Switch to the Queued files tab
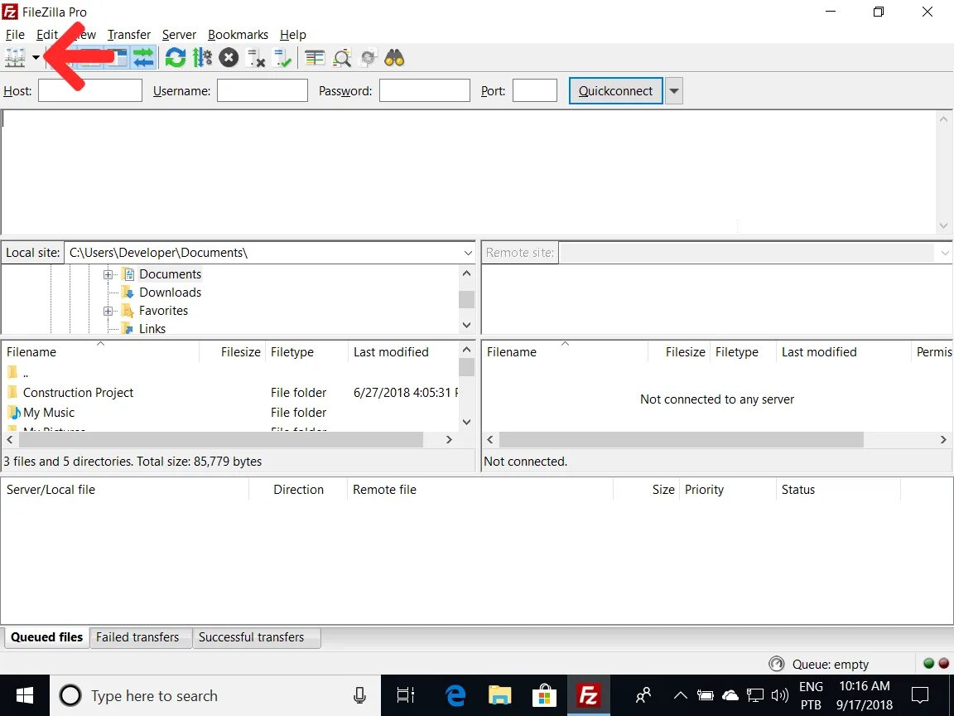The image size is (954, 716). click(46, 636)
